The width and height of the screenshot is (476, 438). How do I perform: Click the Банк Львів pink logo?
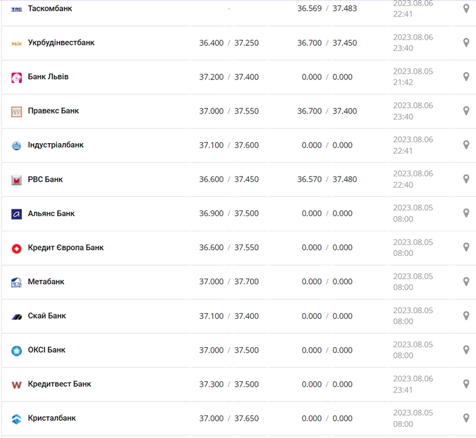(x=17, y=78)
